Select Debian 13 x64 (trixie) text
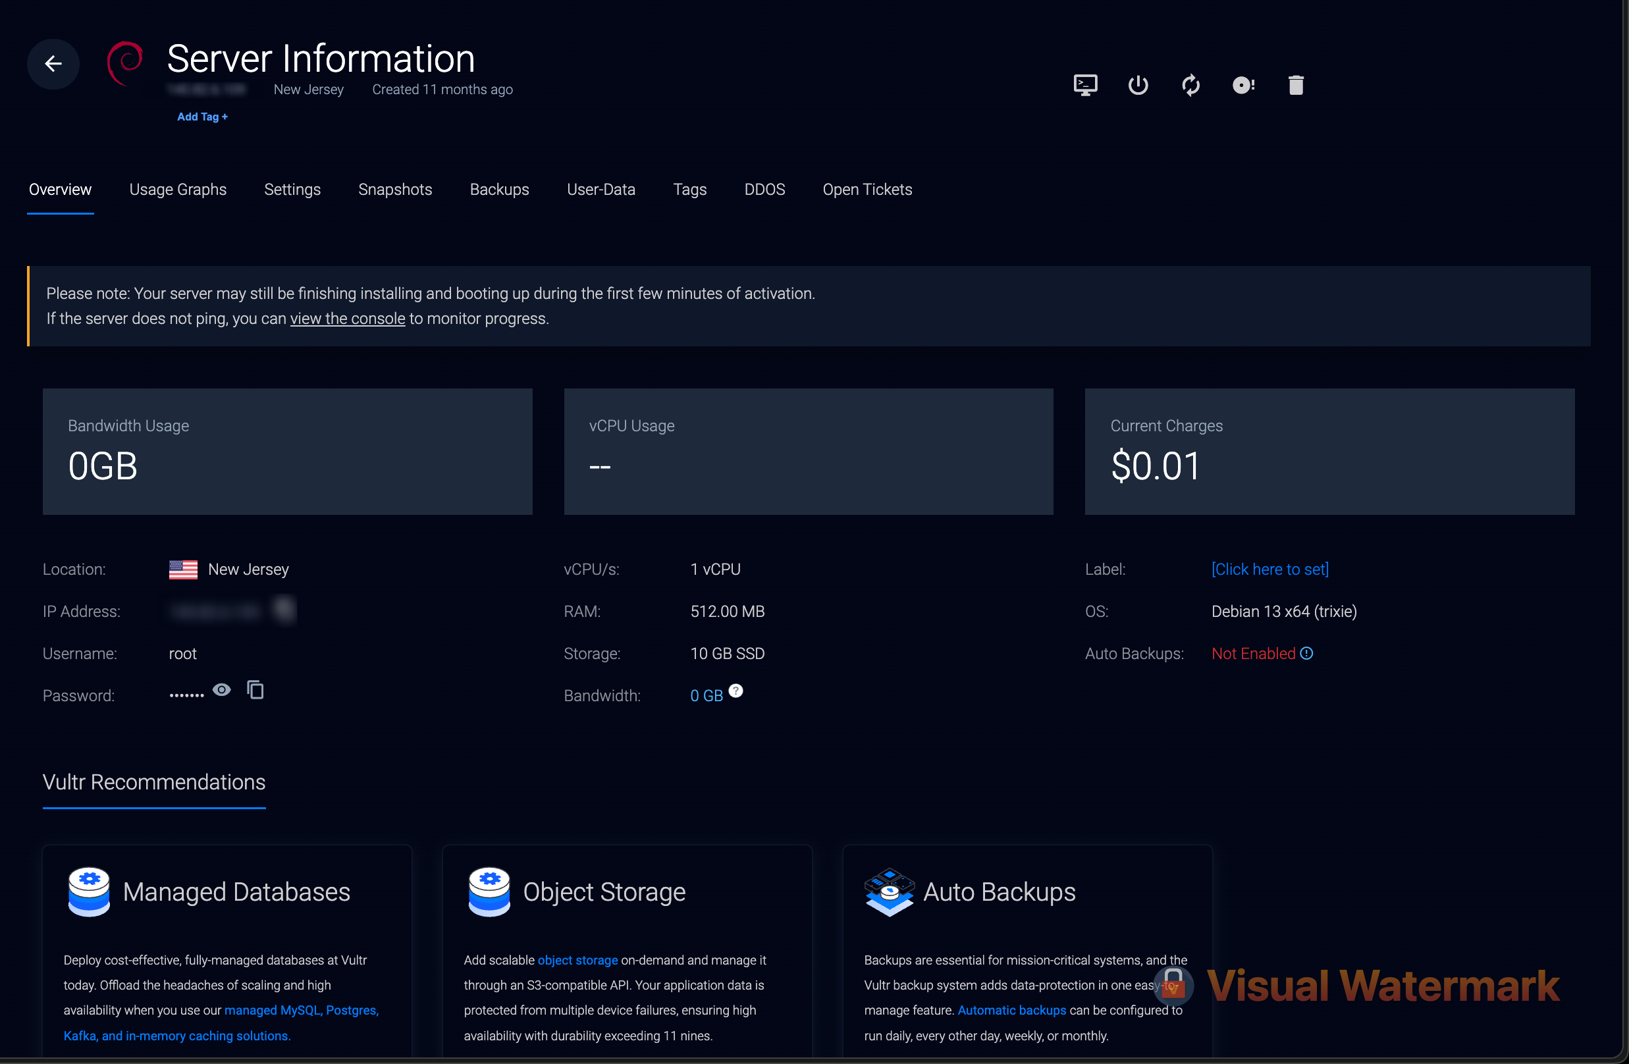Screen dimensions: 1629x1064 1284,611
